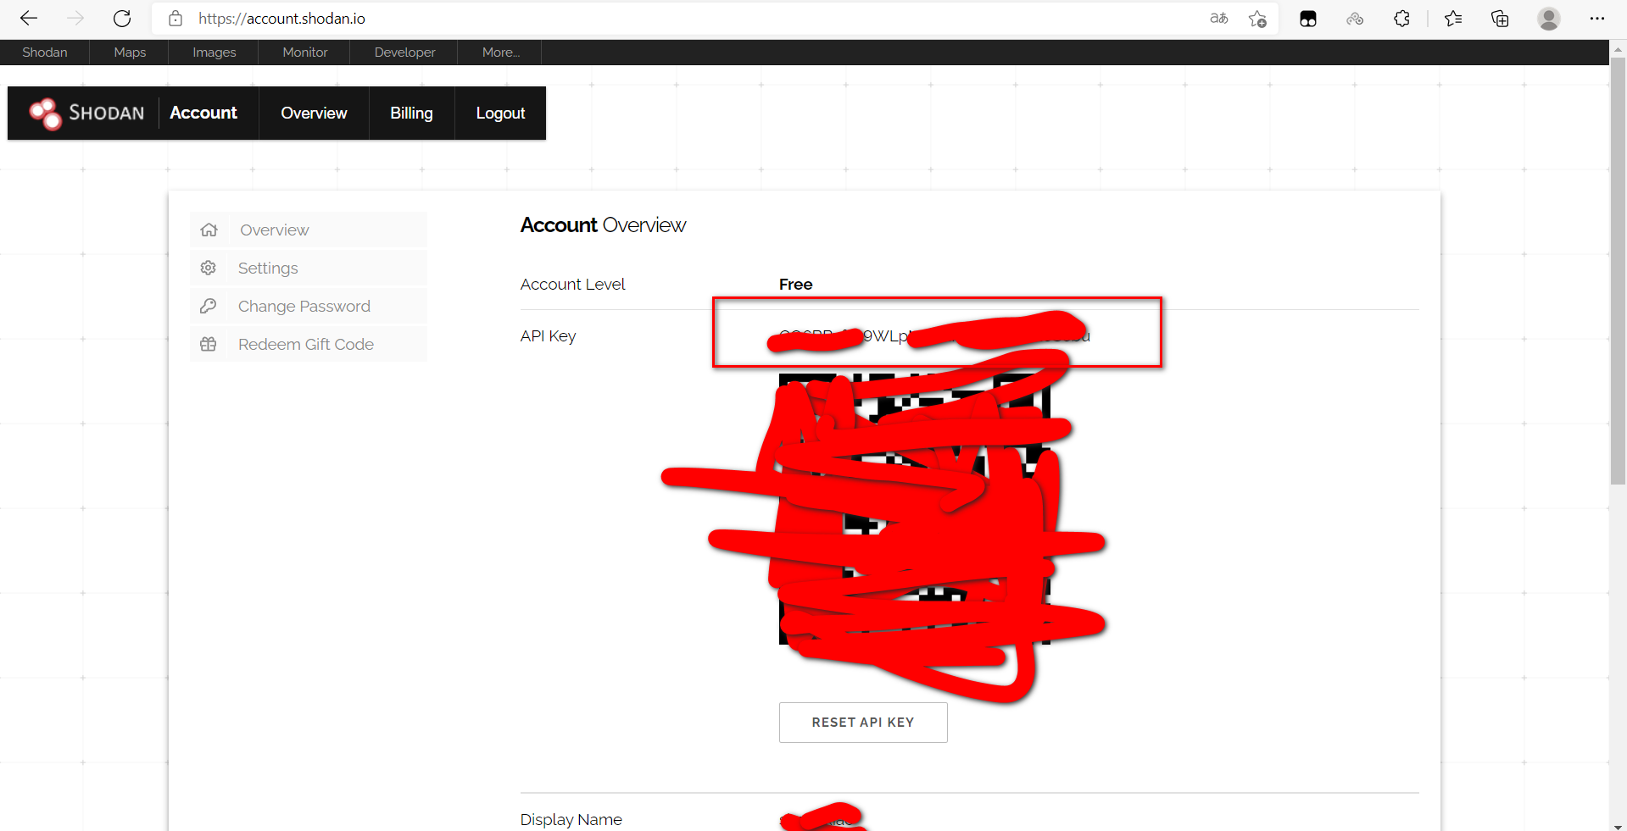Open Change Password in the sidebar
1627x831 pixels.
[x=309, y=306]
